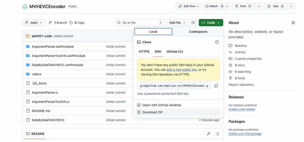Click the cloud codespace icon button
Image resolution: width=304 pixels, height=142 pixels.
click(x=193, y=23)
